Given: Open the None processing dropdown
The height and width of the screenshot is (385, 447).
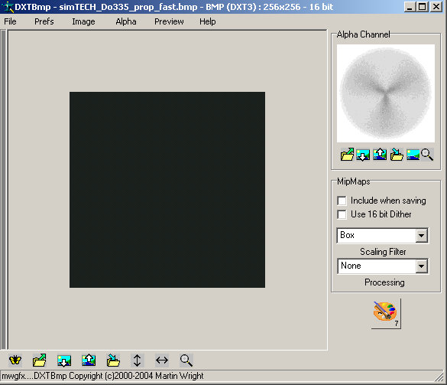Looking at the screenshot, I should pos(421,266).
